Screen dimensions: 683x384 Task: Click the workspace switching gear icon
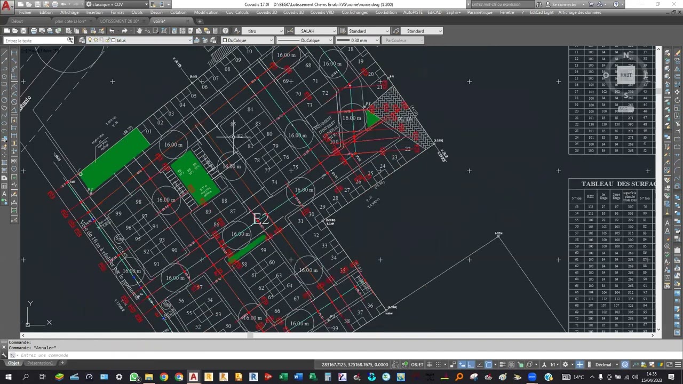(566, 365)
